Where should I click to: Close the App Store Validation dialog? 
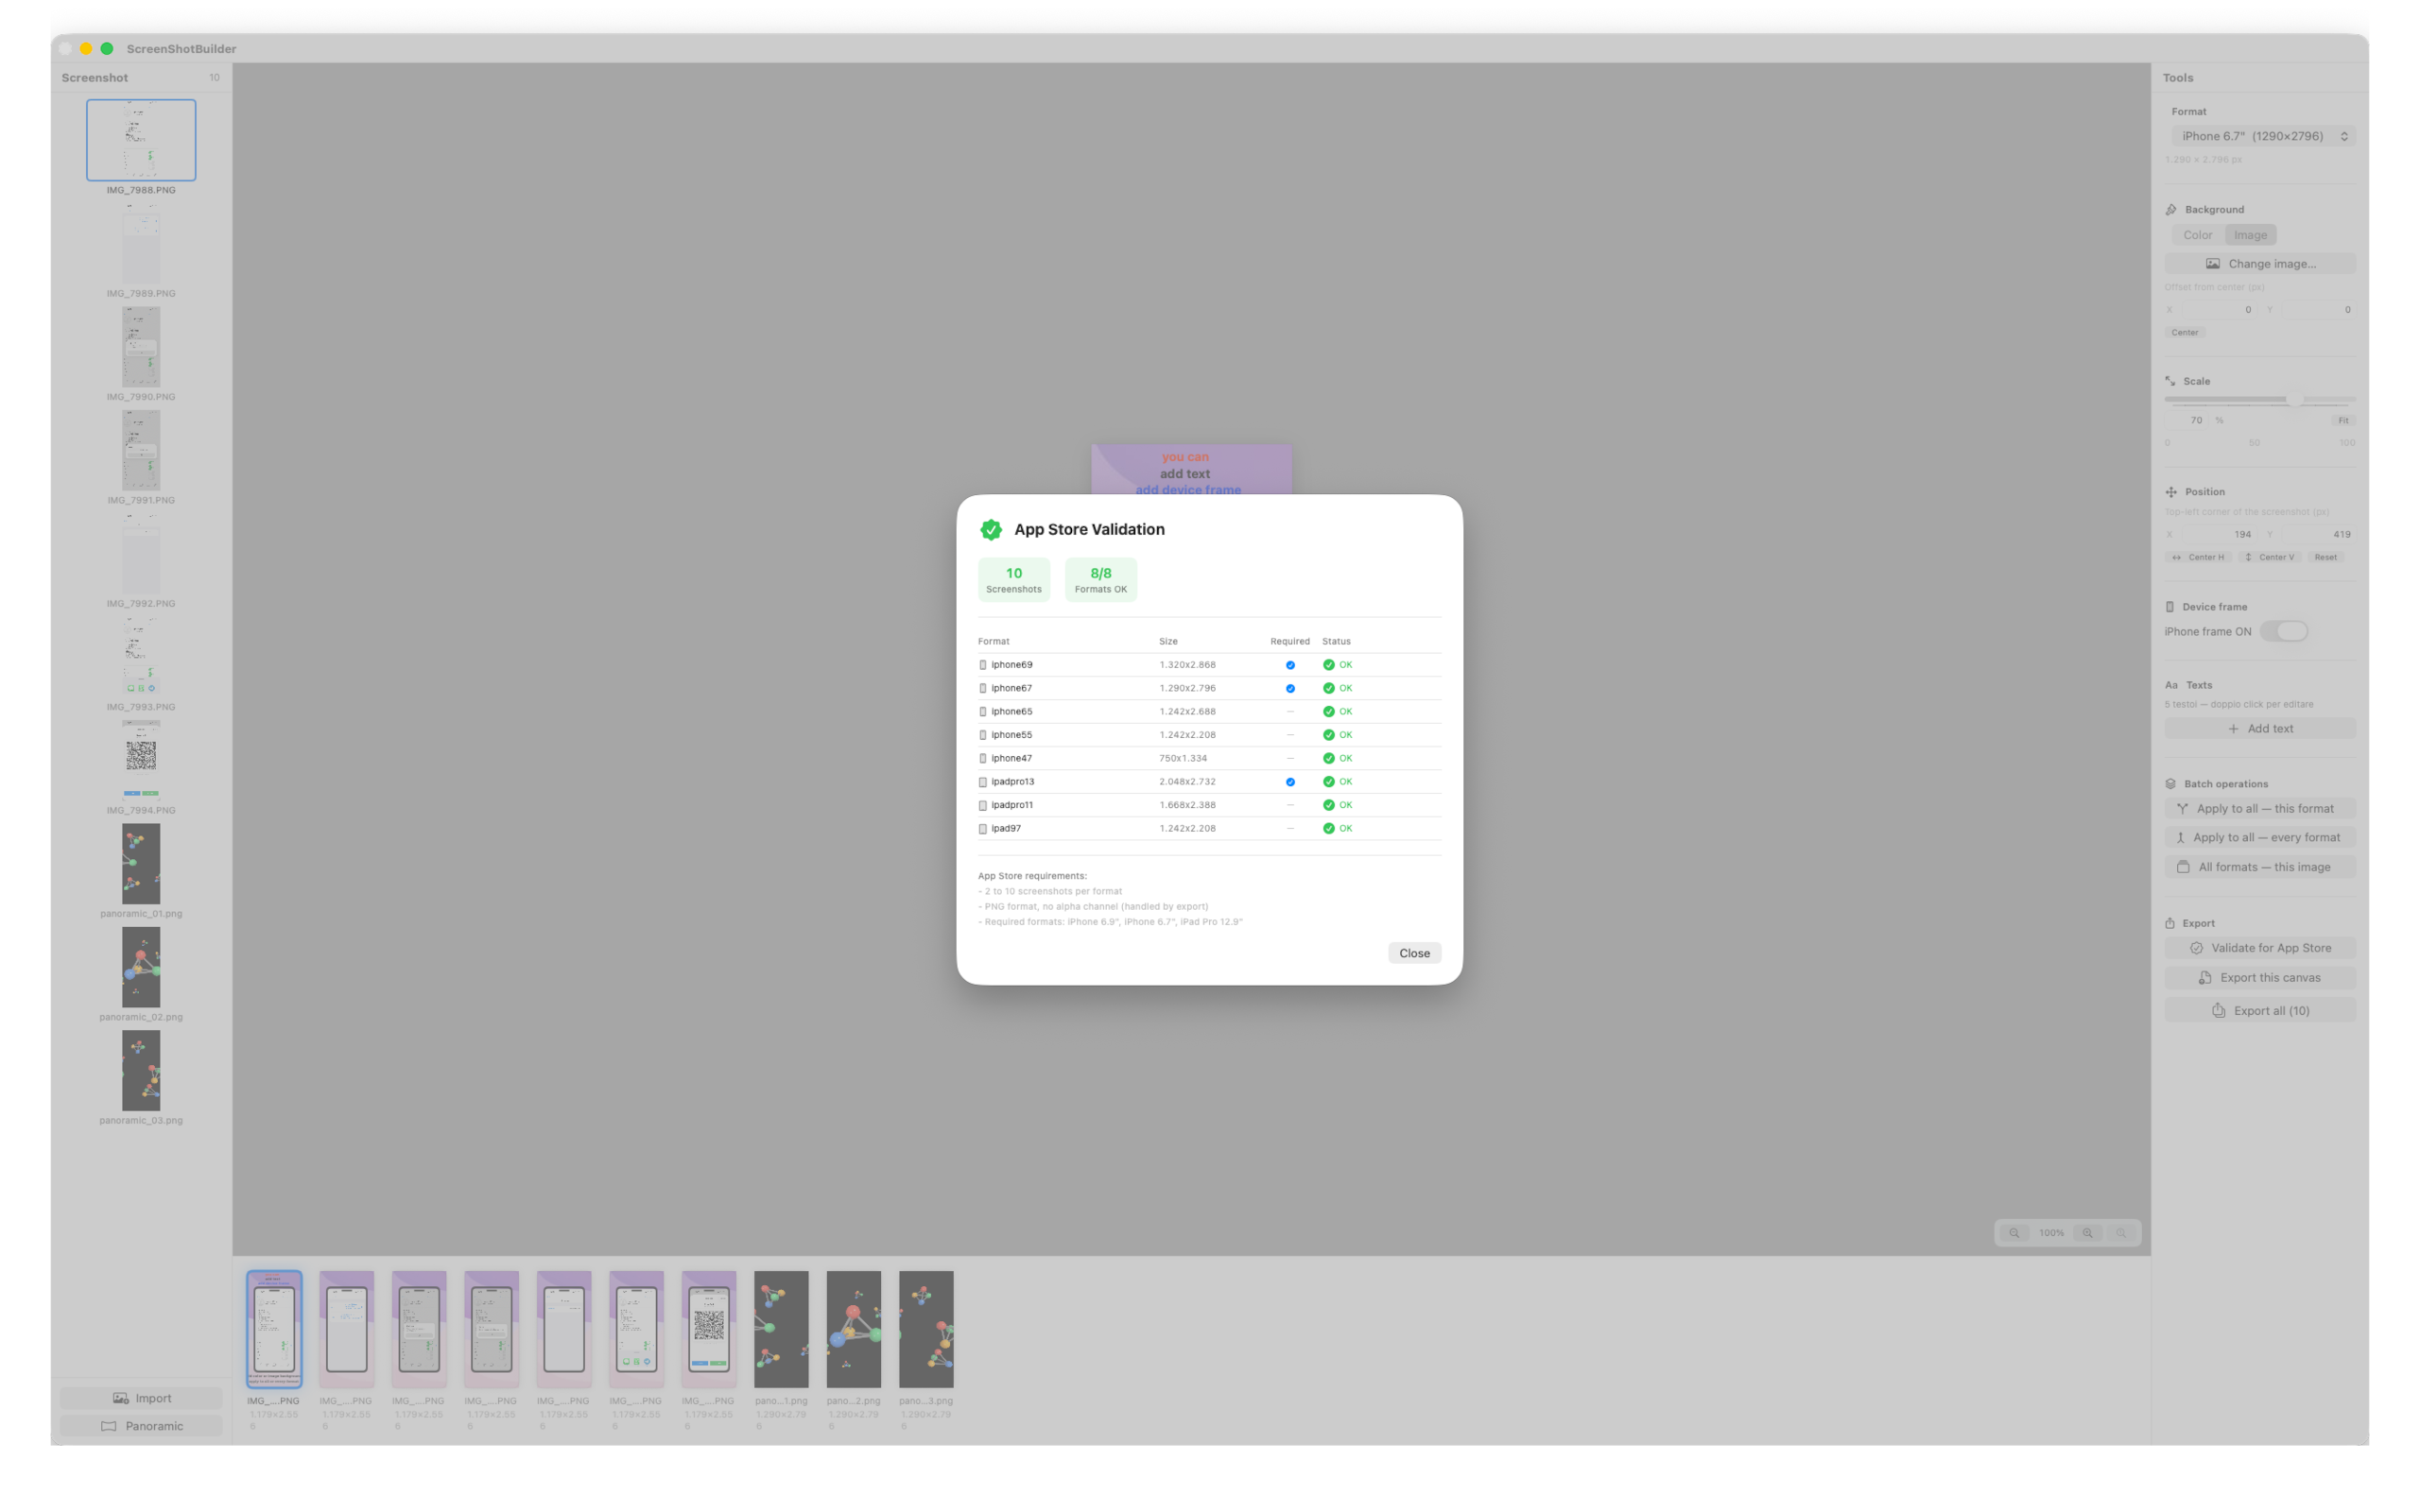tap(1414, 952)
